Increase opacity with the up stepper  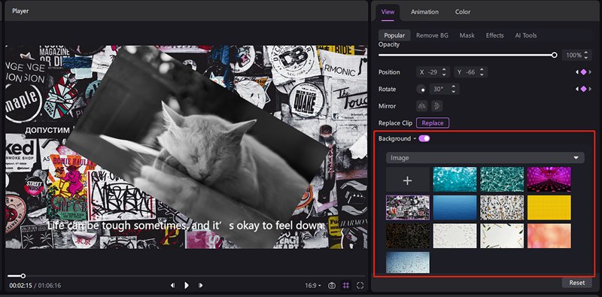[x=586, y=53]
